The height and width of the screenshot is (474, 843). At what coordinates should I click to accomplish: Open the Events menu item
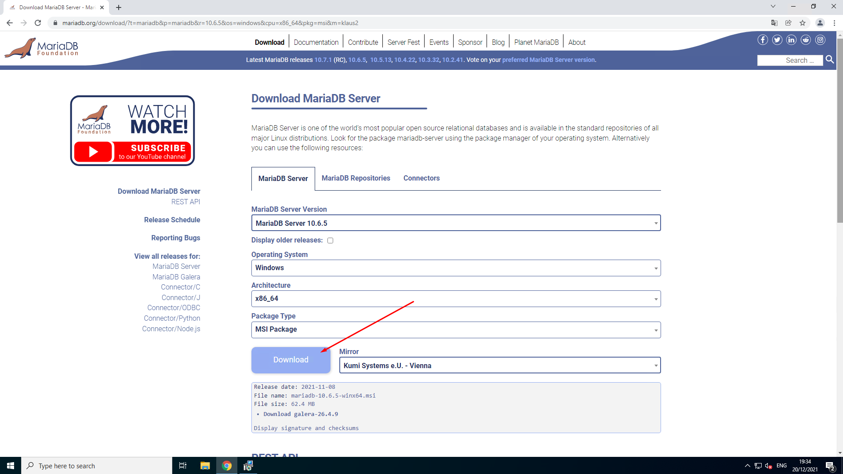[439, 42]
